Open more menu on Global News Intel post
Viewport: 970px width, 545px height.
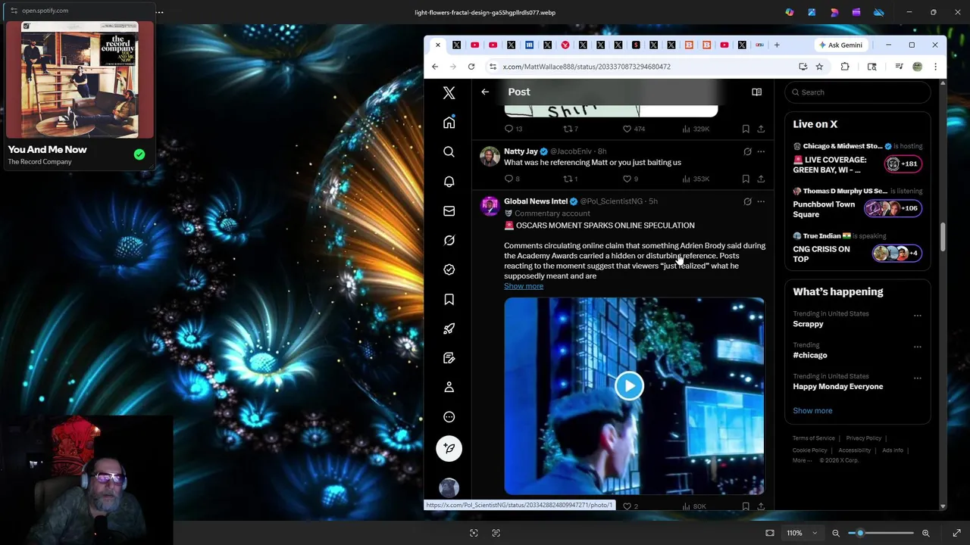[761, 201]
